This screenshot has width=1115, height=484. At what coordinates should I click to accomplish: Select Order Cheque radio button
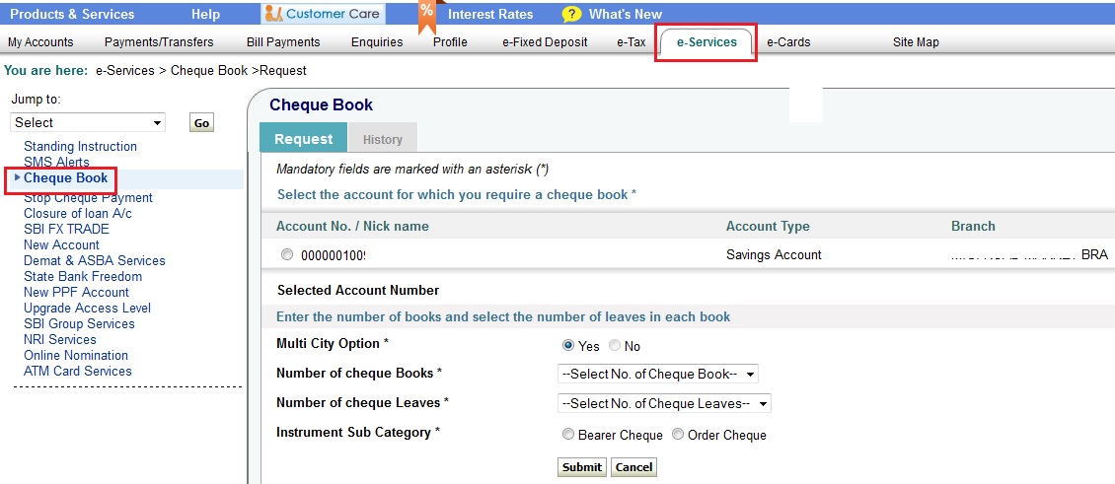tap(677, 435)
